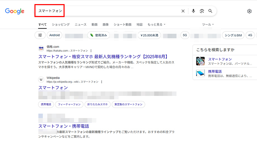Click the Google logo
The image size is (257, 144).
click(x=15, y=11)
